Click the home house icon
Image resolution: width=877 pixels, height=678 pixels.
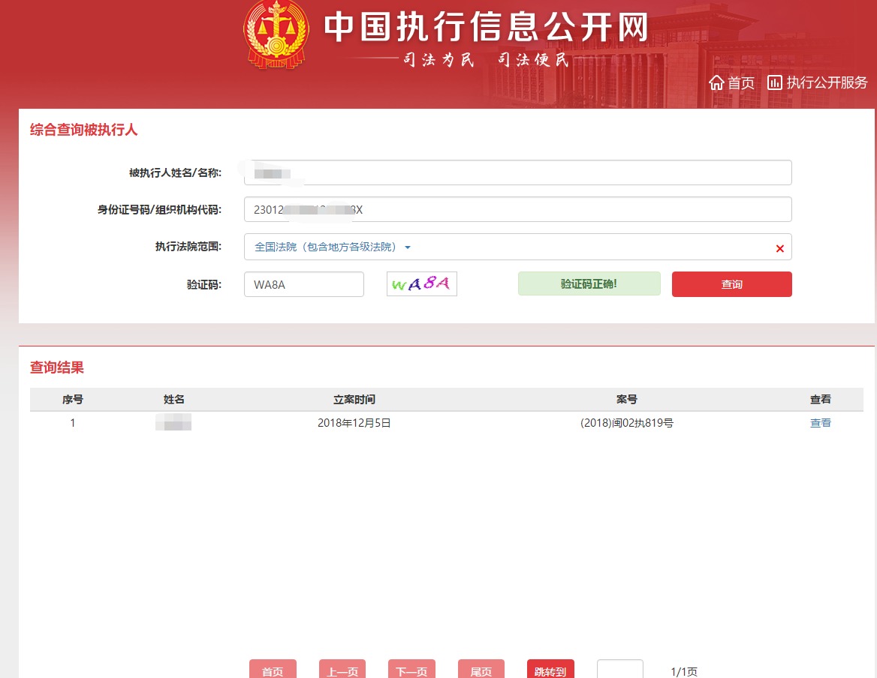[x=716, y=83]
